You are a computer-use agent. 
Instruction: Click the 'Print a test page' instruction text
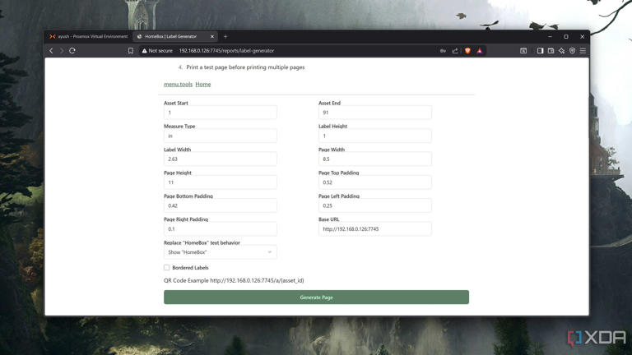coord(245,67)
